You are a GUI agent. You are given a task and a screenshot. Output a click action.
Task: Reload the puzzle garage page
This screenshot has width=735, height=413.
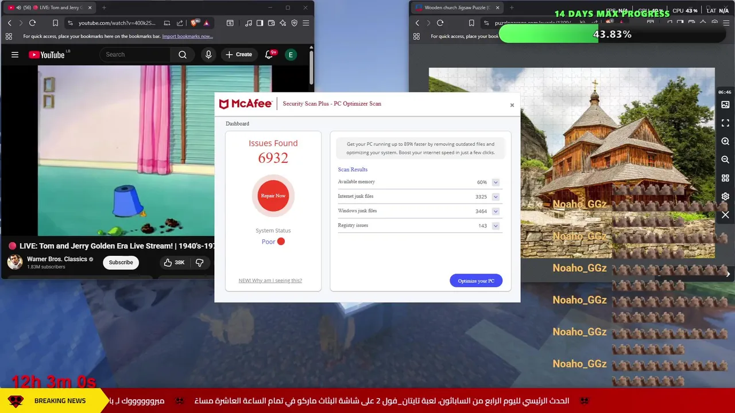coord(440,23)
